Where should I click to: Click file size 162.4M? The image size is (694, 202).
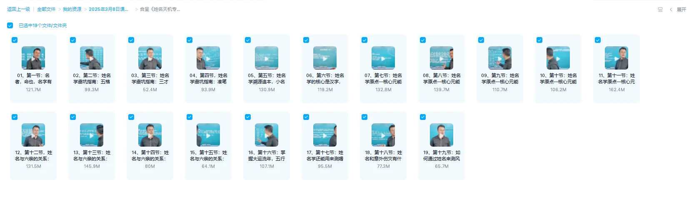(617, 90)
